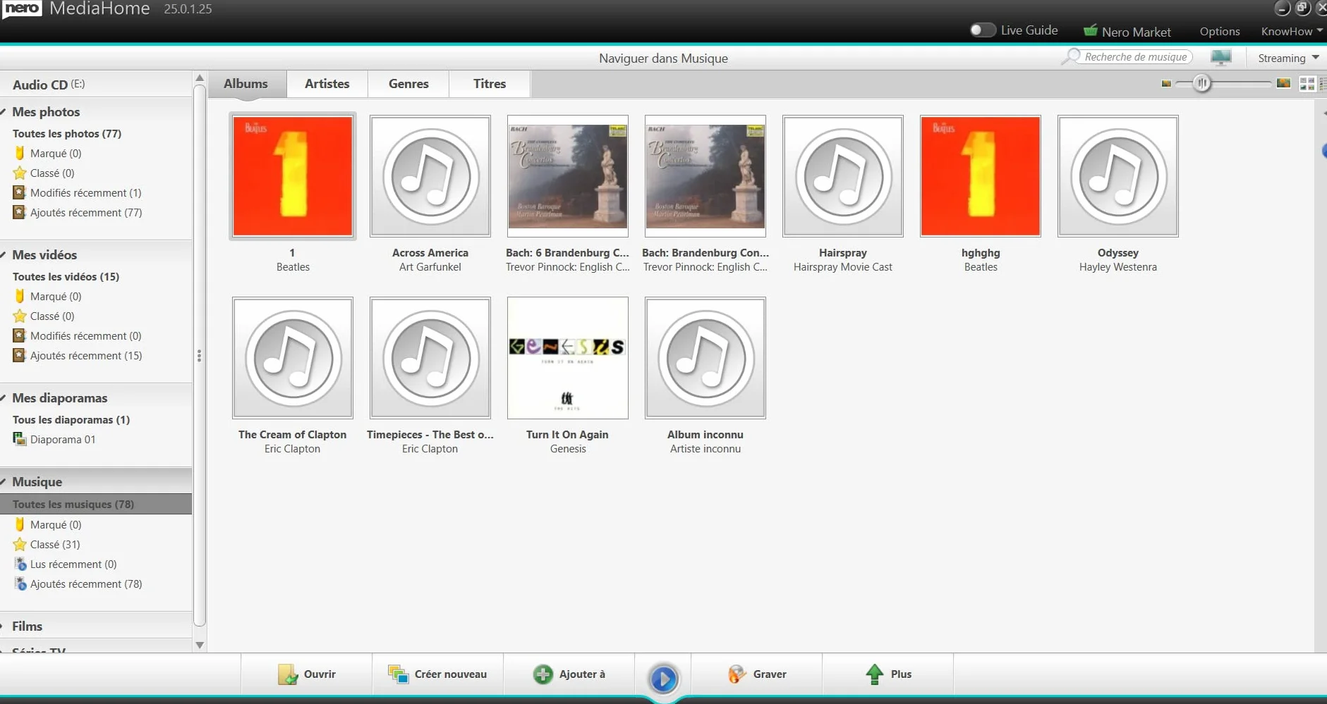The width and height of the screenshot is (1327, 704).
Task: Click the sidebar scroll down arrow
Action: 200,645
